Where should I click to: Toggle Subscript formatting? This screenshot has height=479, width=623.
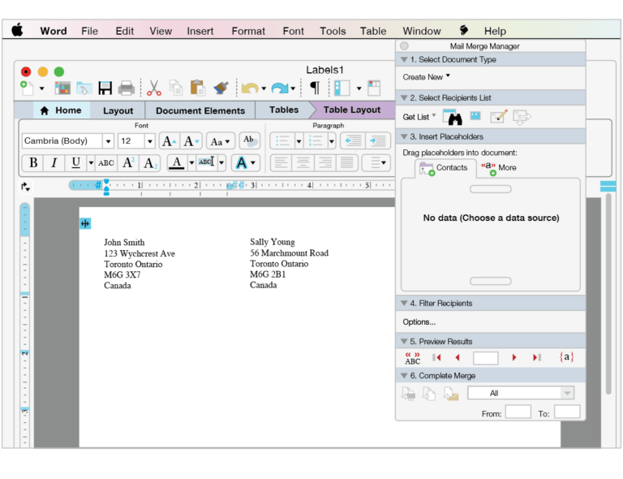[x=150, y=162]
